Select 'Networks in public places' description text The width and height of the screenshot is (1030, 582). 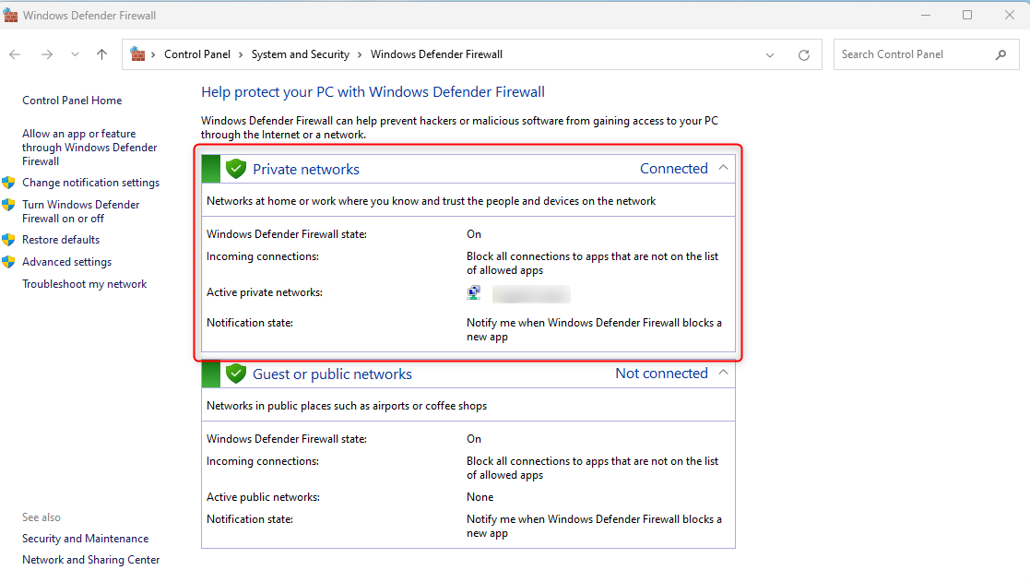click(x=347, y=406)
